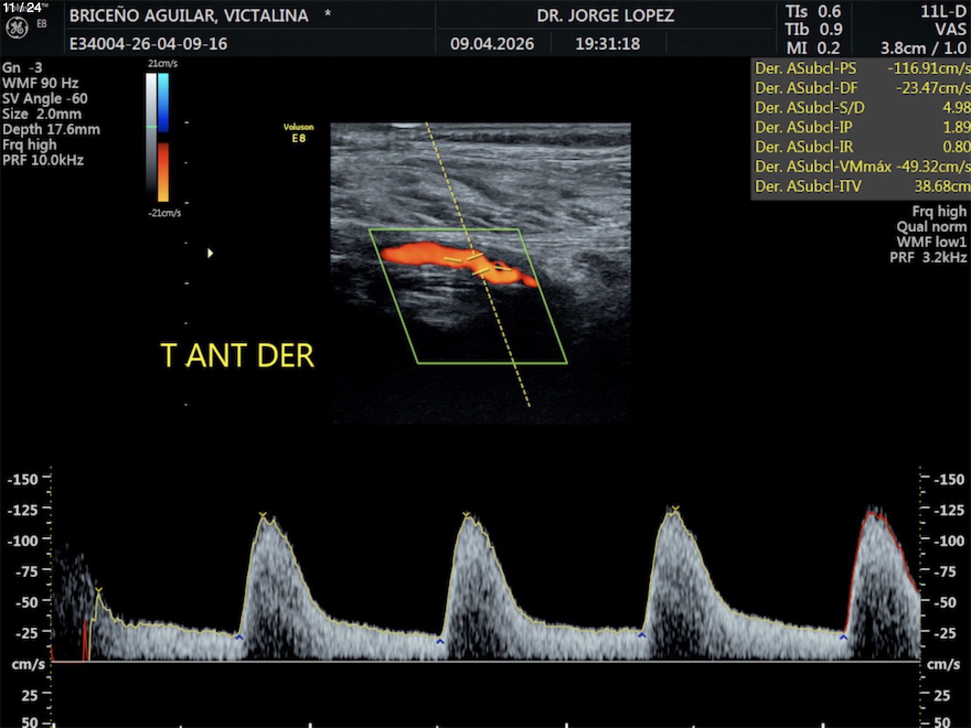The width and height of the screenshot is (971, 728).
Task: Click the patient name BRICEÑO AGUILAR, VICTALINA
Action: coord(189,15)
